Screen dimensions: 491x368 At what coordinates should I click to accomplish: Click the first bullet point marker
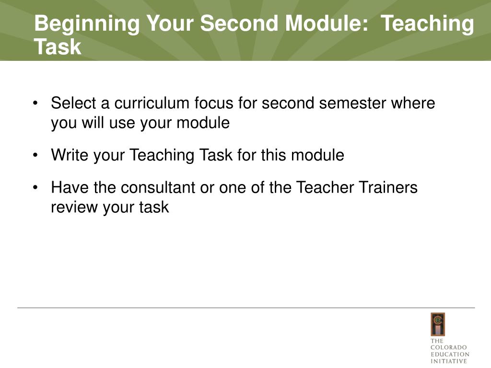tap(35, 103)
